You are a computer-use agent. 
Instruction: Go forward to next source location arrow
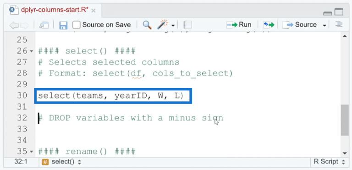24,25
